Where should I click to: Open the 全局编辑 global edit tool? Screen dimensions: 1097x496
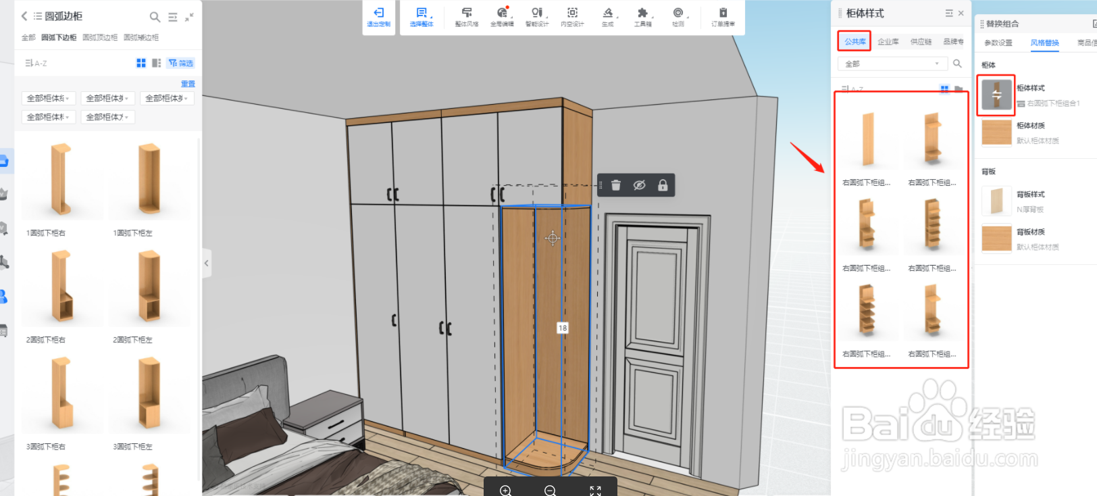(x=502, y=17)
